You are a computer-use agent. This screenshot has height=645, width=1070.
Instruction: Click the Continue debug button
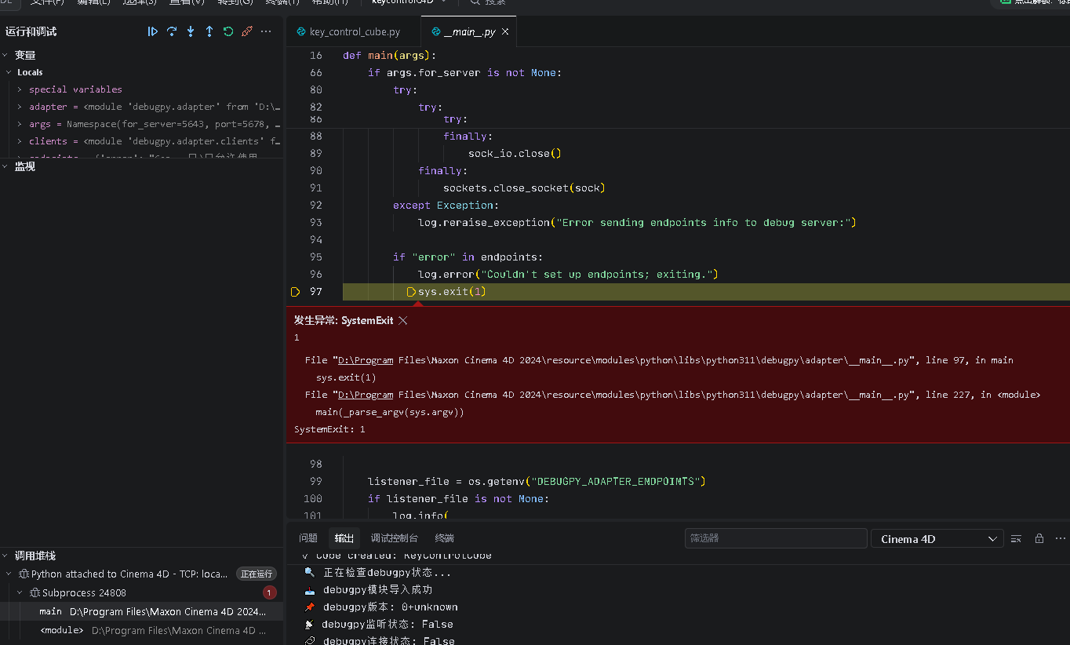click(153, 31)
